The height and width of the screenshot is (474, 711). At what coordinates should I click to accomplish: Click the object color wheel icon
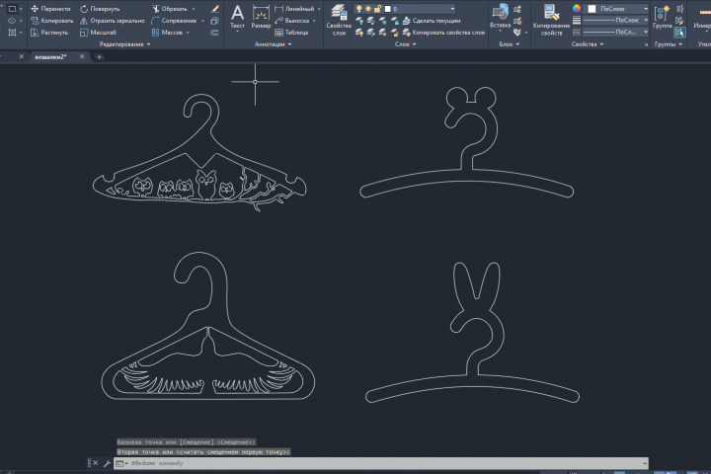577,9
